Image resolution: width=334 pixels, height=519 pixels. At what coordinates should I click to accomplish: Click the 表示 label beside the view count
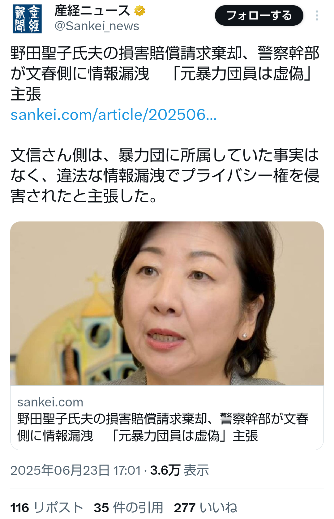coord(196,470)
